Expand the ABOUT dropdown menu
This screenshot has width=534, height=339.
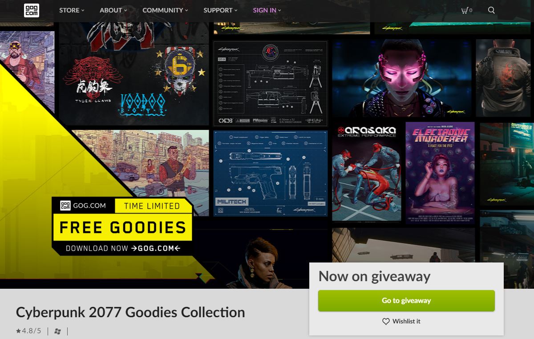click(113, 10)
